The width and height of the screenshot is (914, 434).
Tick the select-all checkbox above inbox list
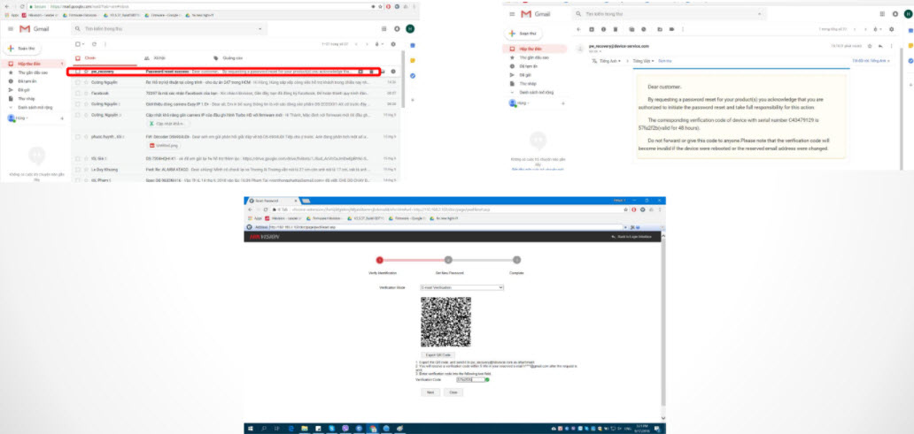[x=78, y=43]
